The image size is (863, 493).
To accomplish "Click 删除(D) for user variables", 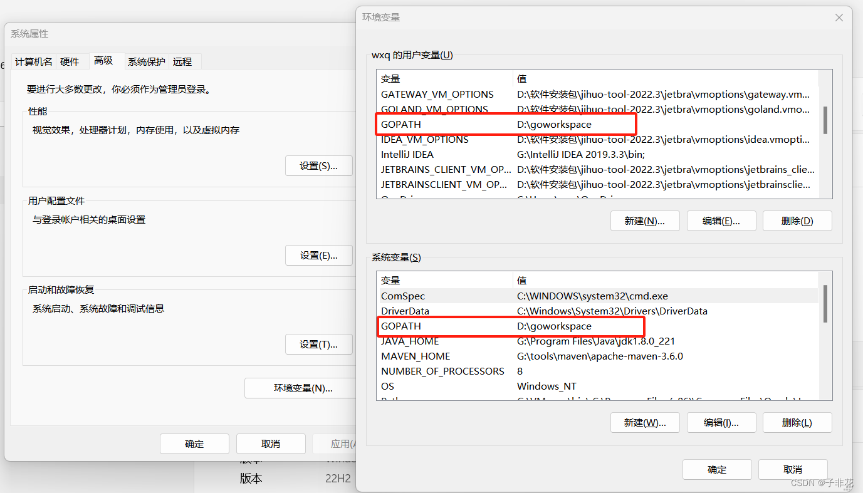I will click(797, 221).
